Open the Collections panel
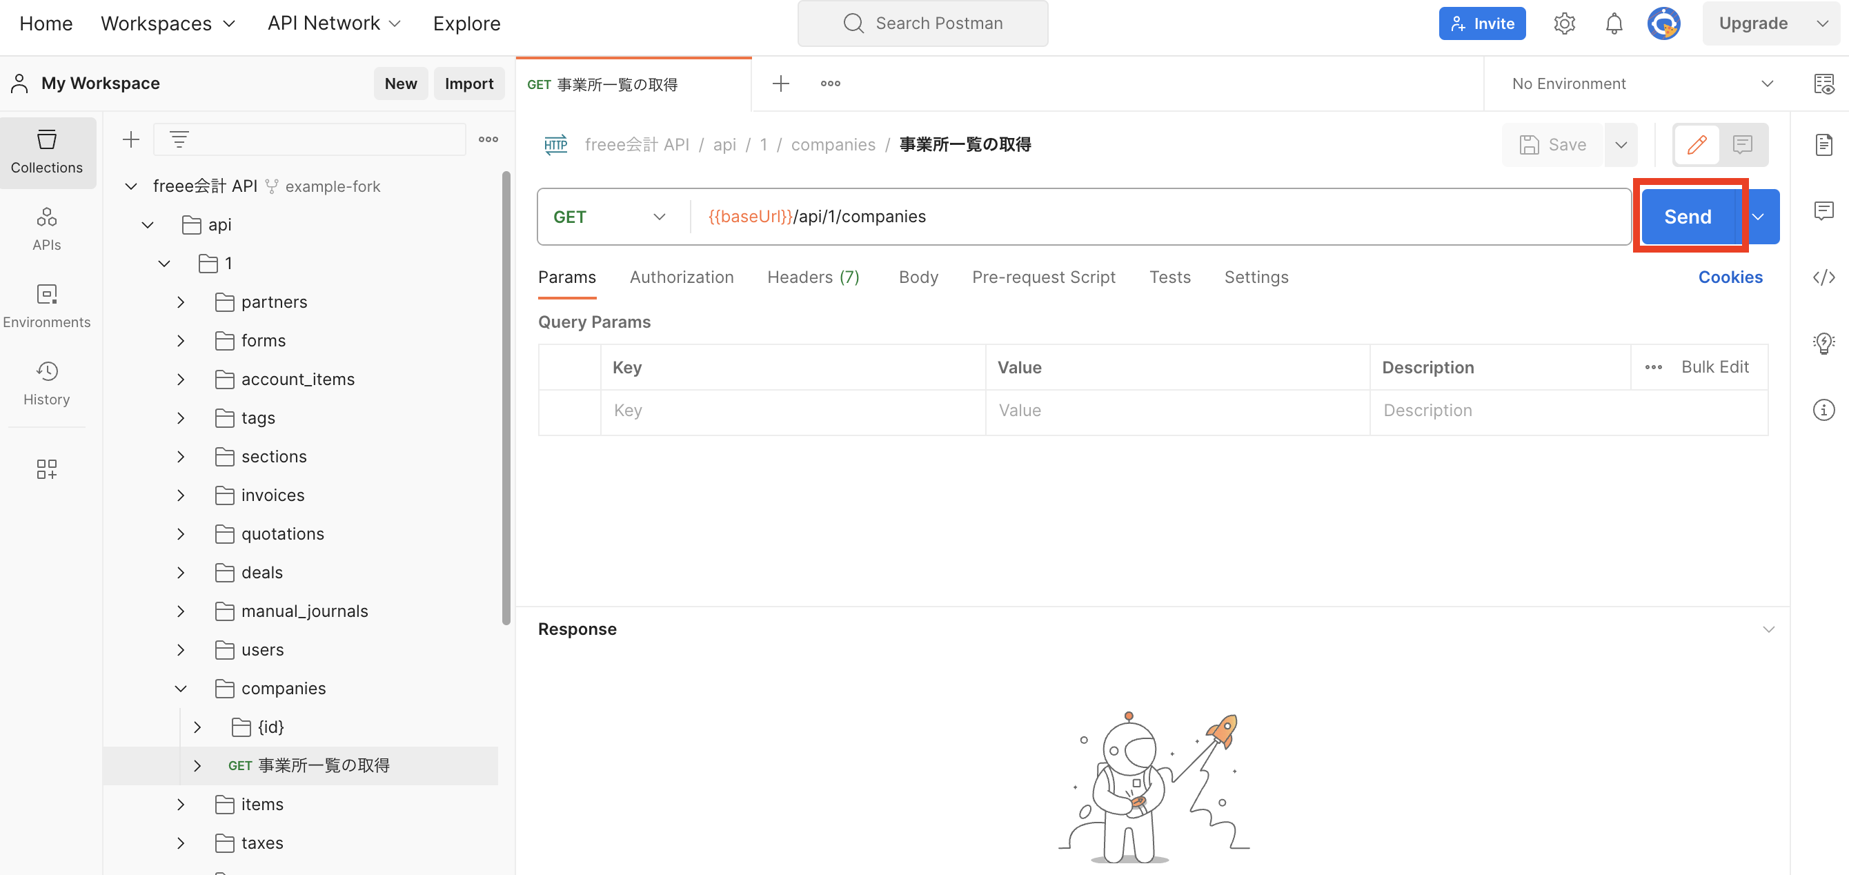The height and width of the screenshot is (875, 1849). [47, 153]
